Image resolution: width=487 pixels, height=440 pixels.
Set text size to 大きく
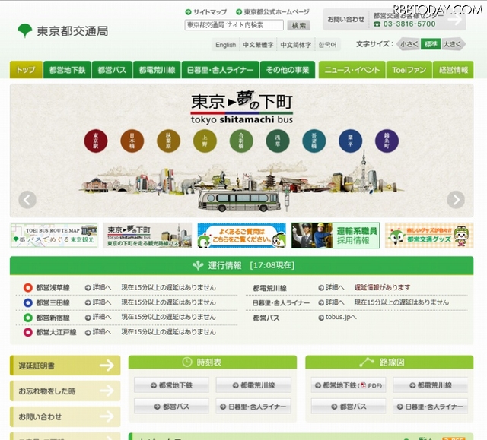(454, 44)
